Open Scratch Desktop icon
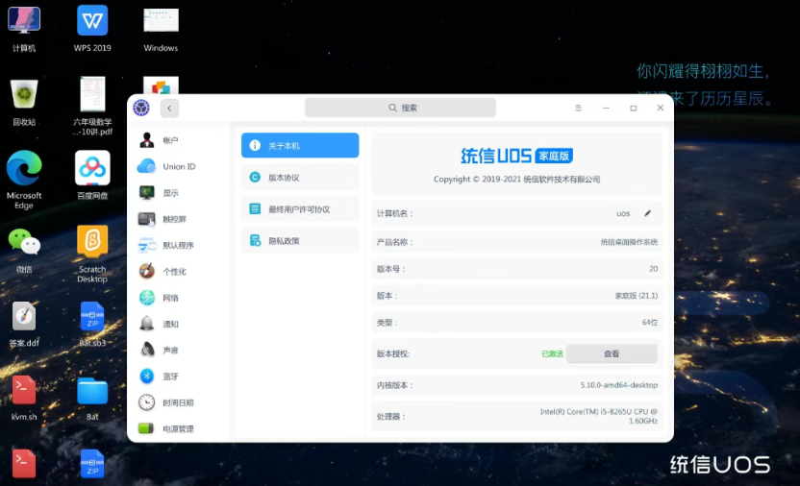 [92, 254]
